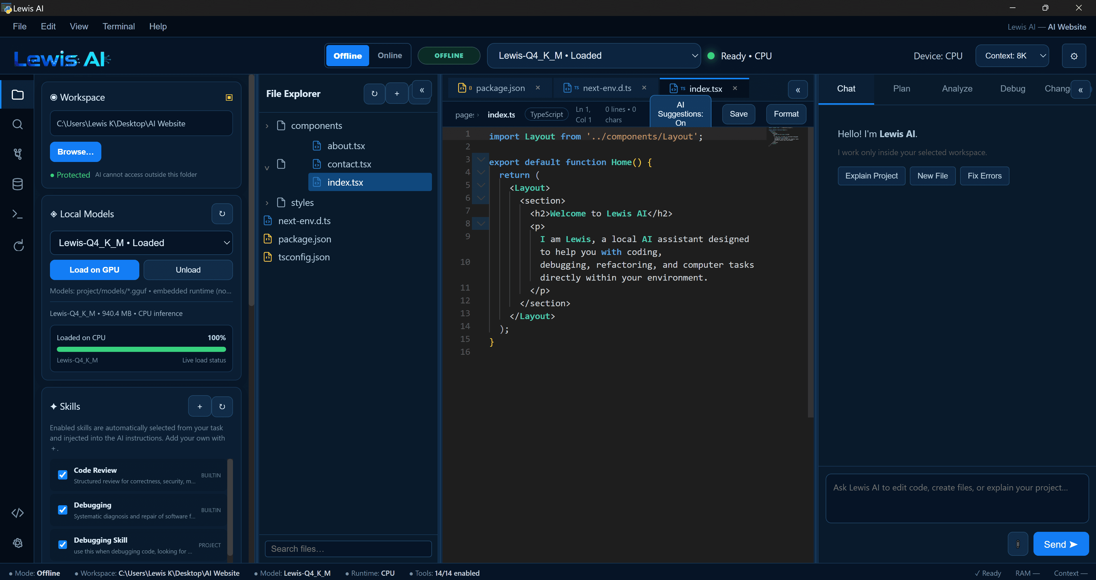Click the Browse… workspace button

(x=75, y=152)
